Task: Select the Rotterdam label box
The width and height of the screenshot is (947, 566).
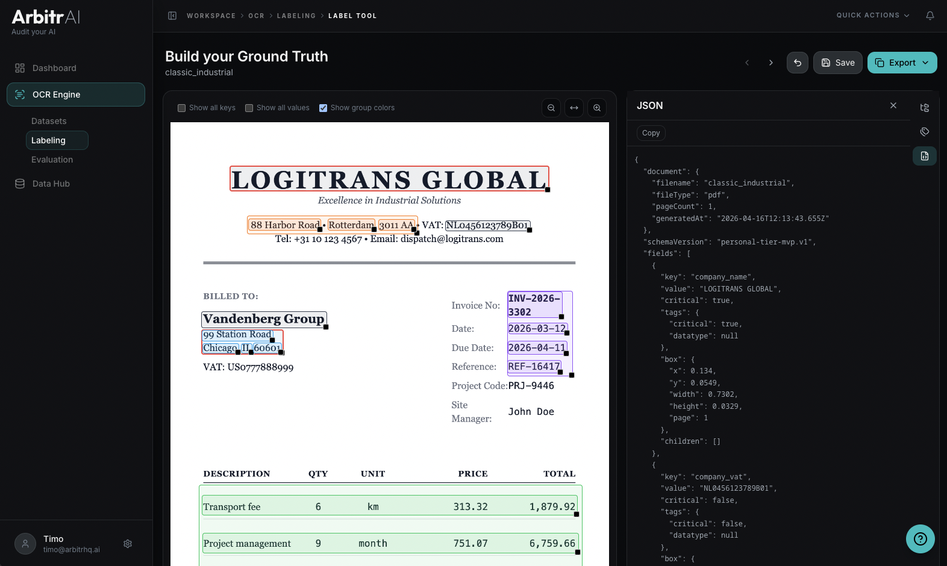Action: tap(351, 225)
